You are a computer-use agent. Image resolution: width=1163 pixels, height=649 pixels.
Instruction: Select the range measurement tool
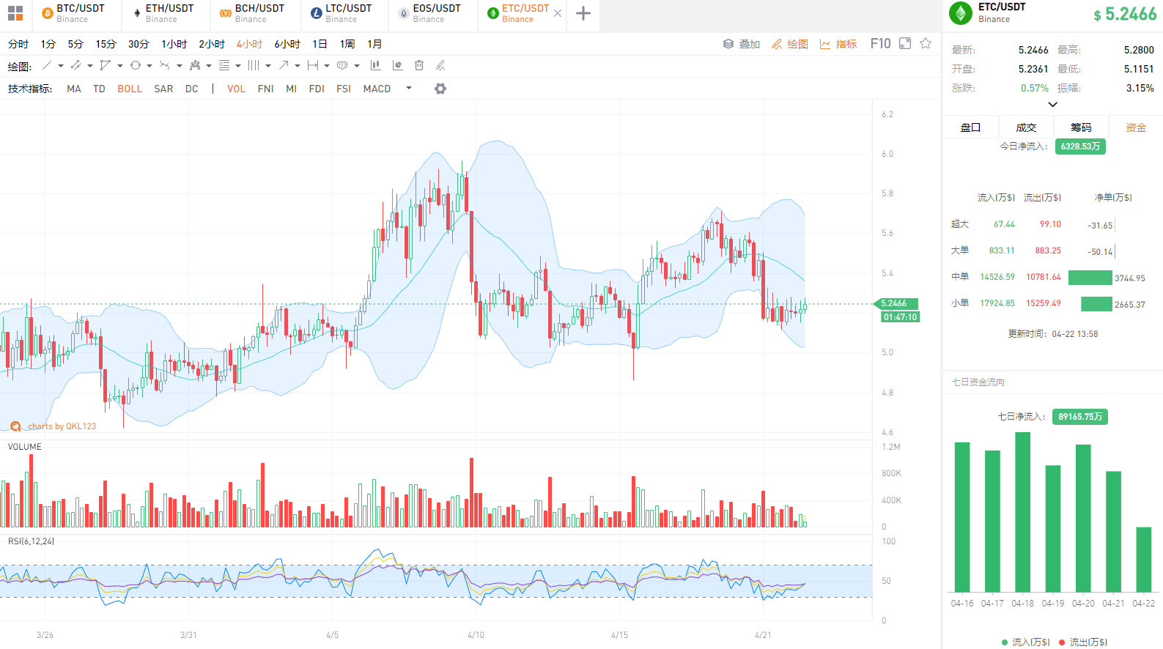tap(313, 65)
